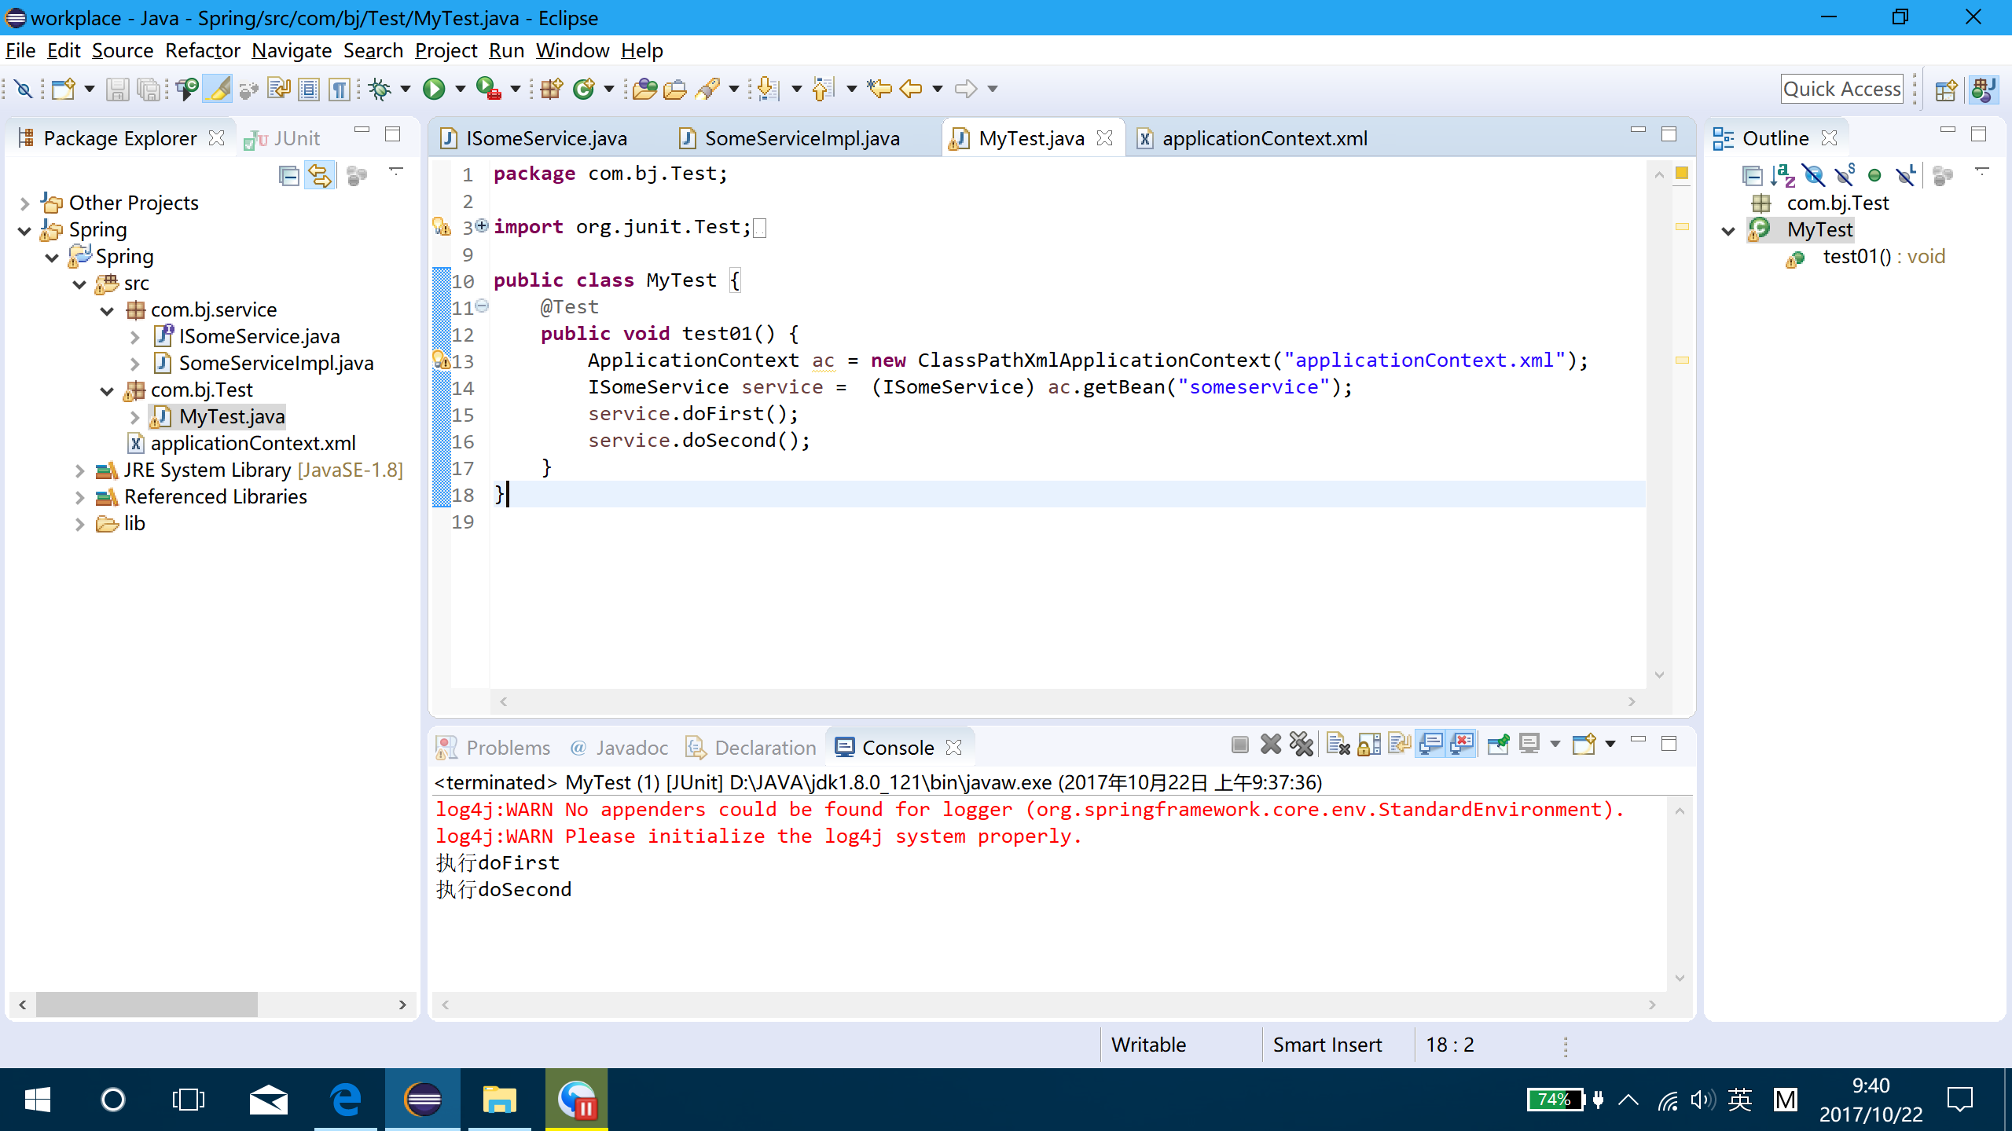The width and height of the screenshot is (2012, 1131).
Task: Open Microsoft Edge from taskbar
Action: point(346,1100)
